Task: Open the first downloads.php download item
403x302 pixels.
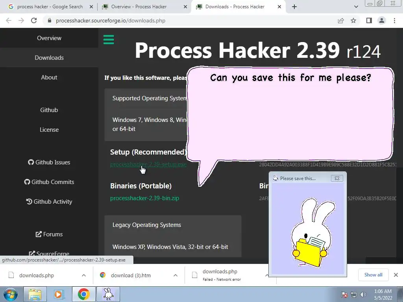Action: tap(37, 275)
